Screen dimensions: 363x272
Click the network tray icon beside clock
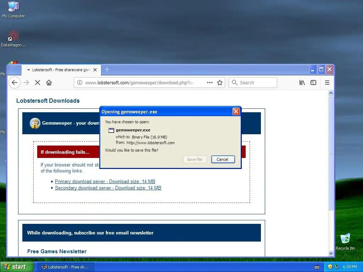point(337,267)
